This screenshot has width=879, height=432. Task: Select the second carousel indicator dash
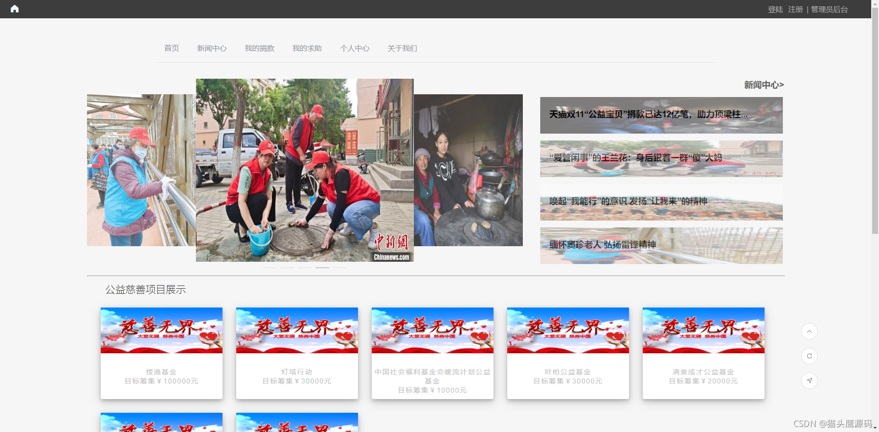click(x=288, y=267)
